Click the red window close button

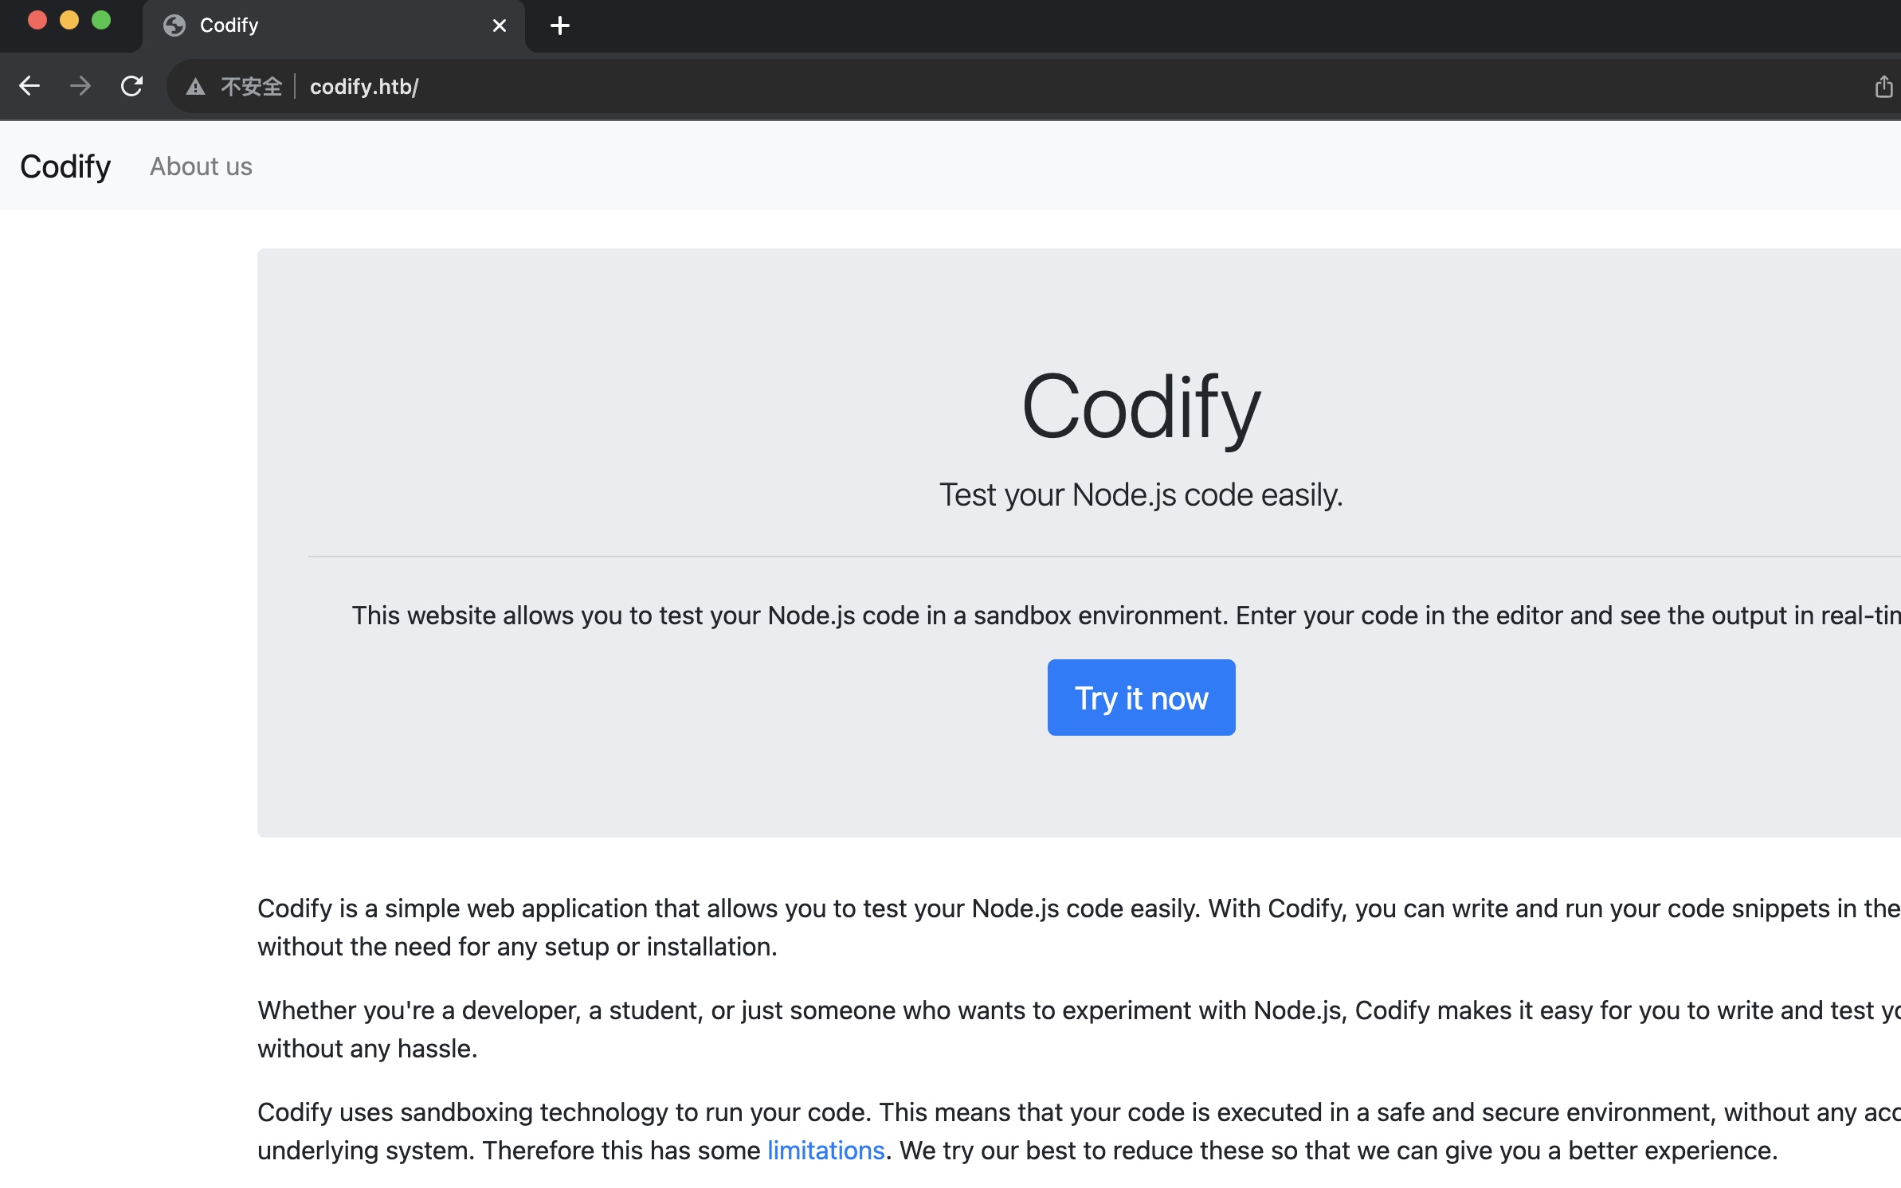(37, 20)
